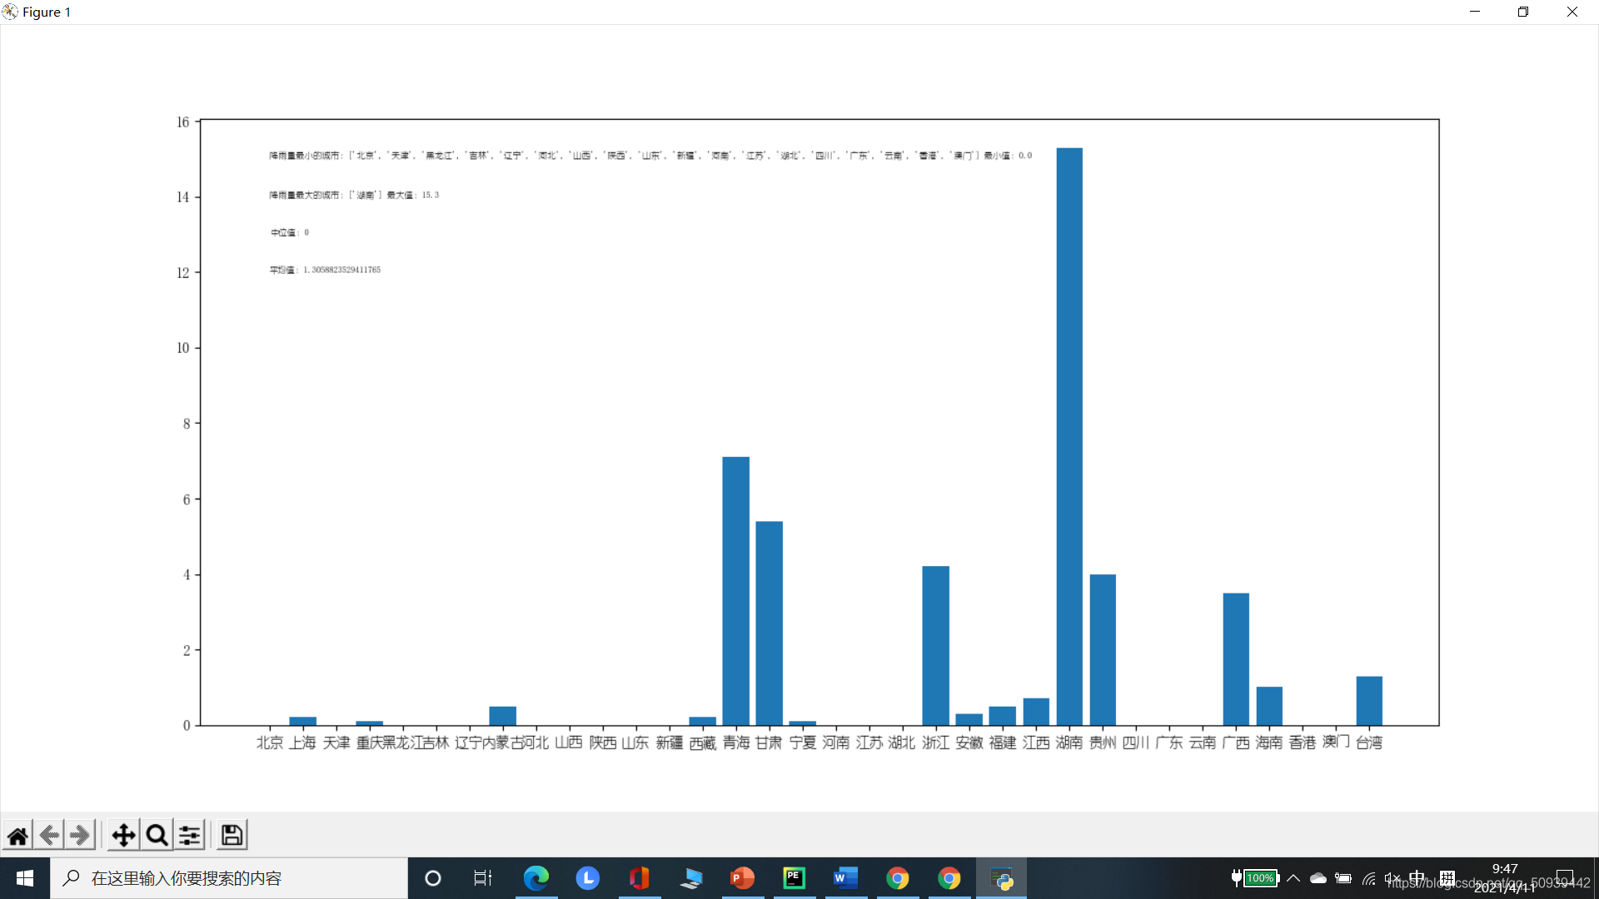
Task: Open Cortana circle icon
Action: [433, 878]
